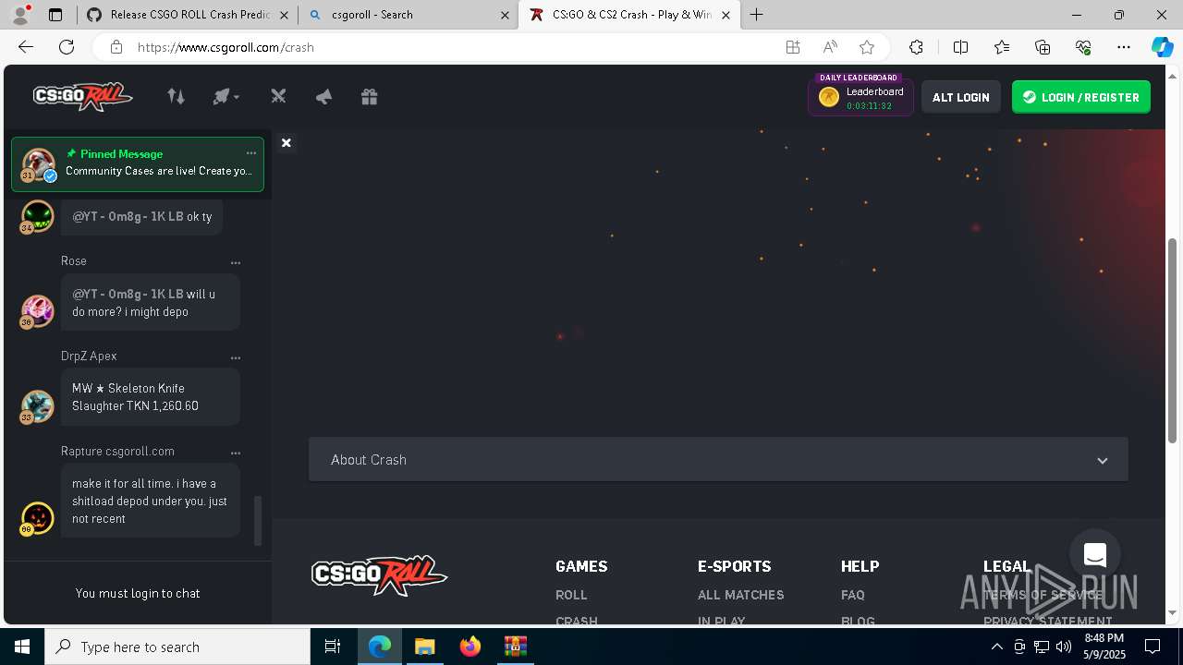Open the volume control in tray
Screen dimensions: 1183x665
tap(1064, 647)
